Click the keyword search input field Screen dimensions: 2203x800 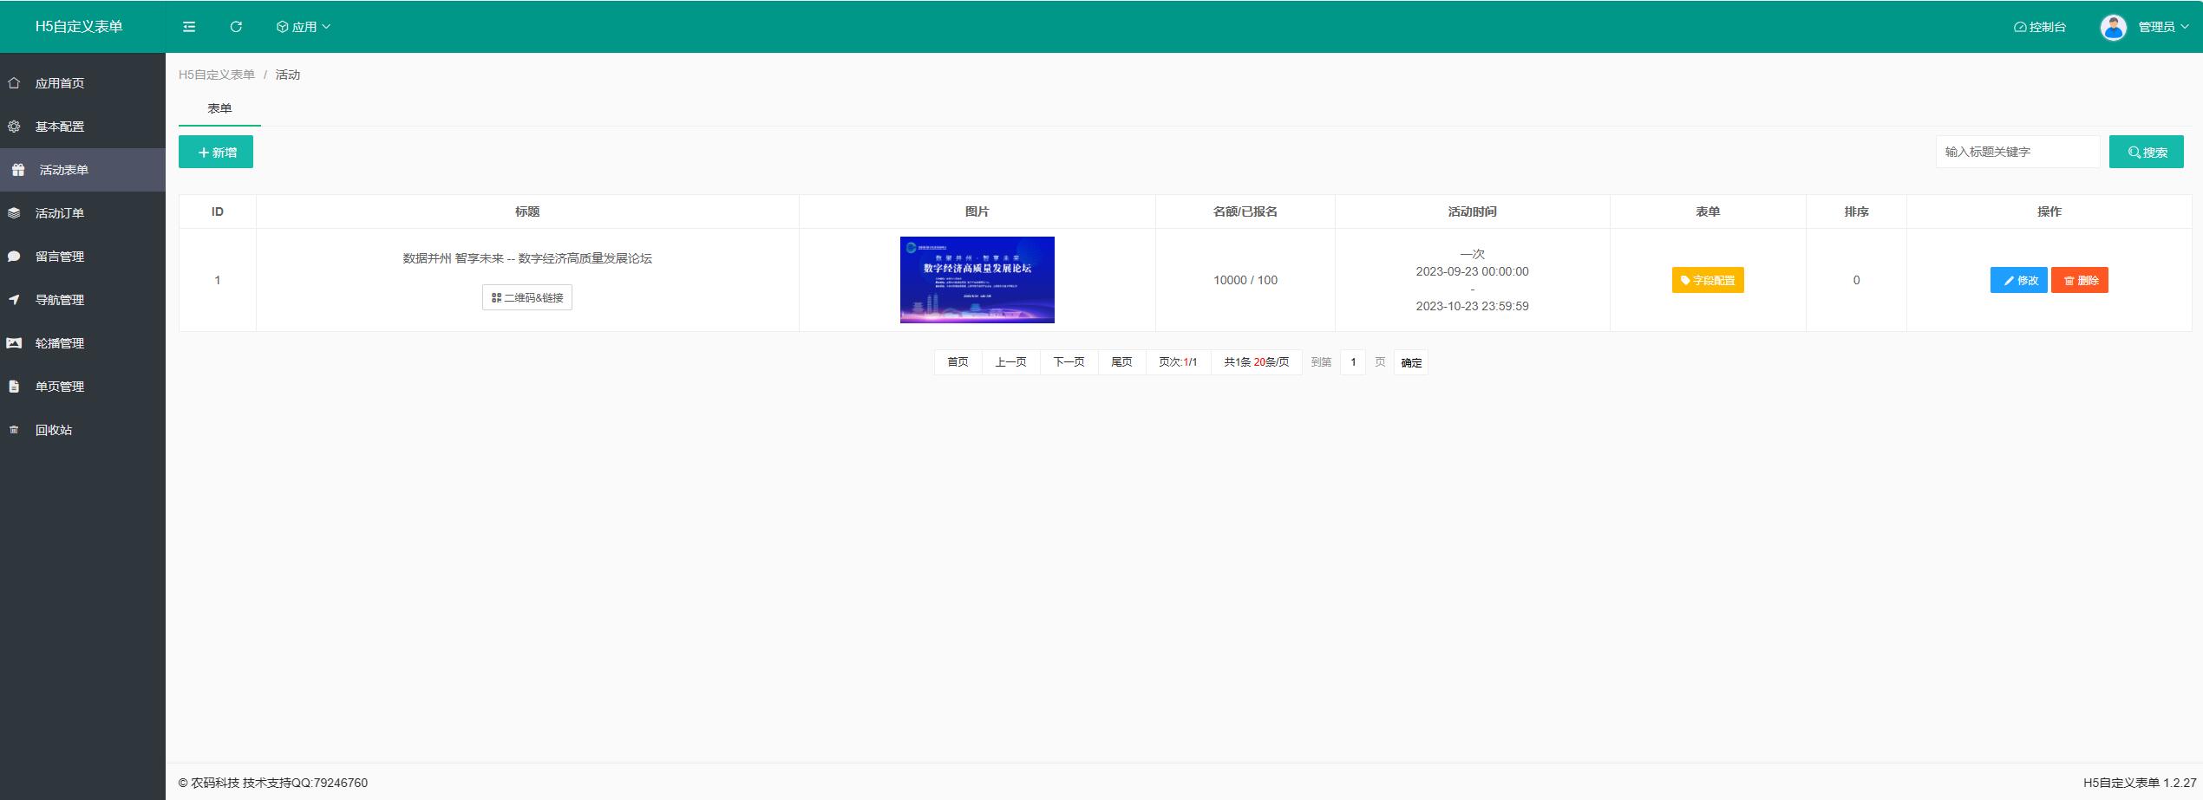2018,151
